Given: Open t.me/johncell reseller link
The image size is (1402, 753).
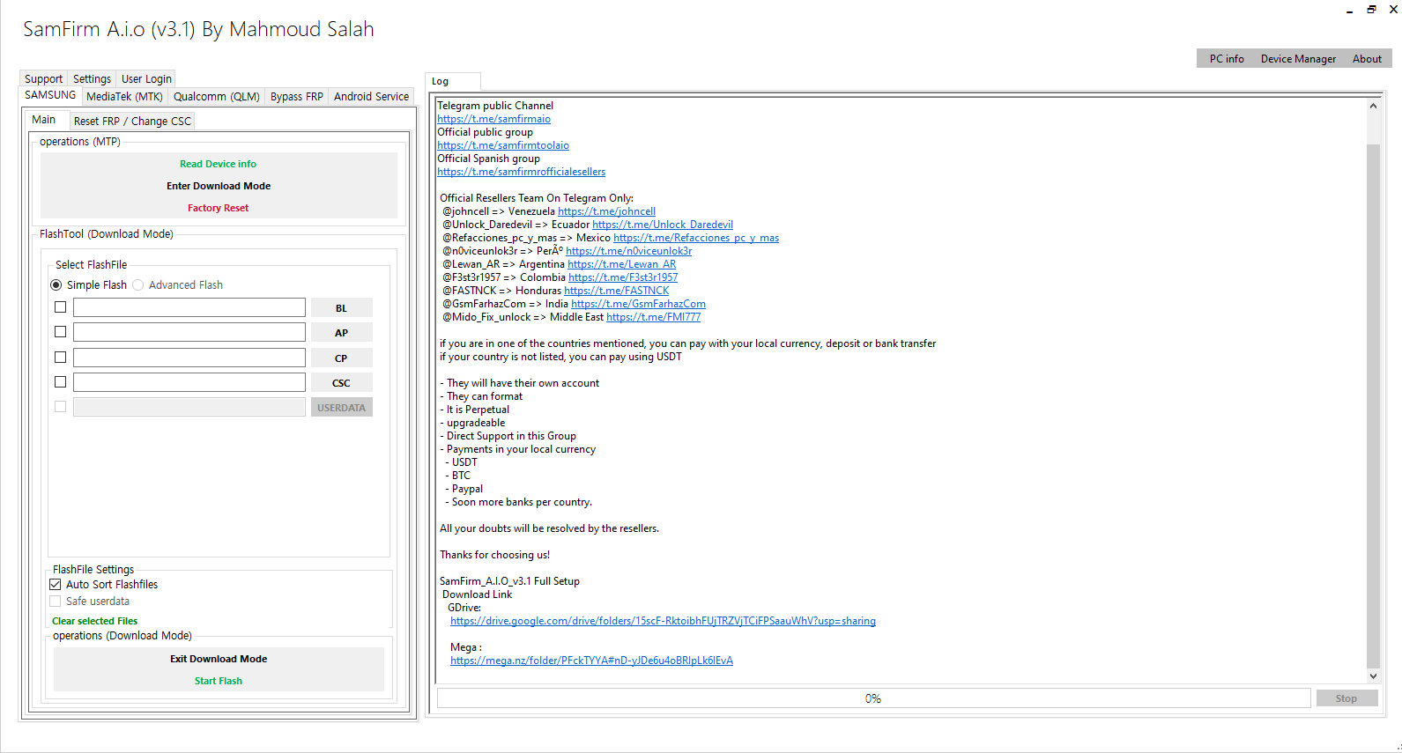Looking at the screenshot, I should (x=606, y=211).
